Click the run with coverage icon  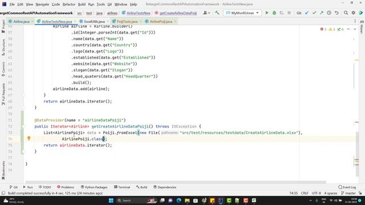tap(282, 13)
